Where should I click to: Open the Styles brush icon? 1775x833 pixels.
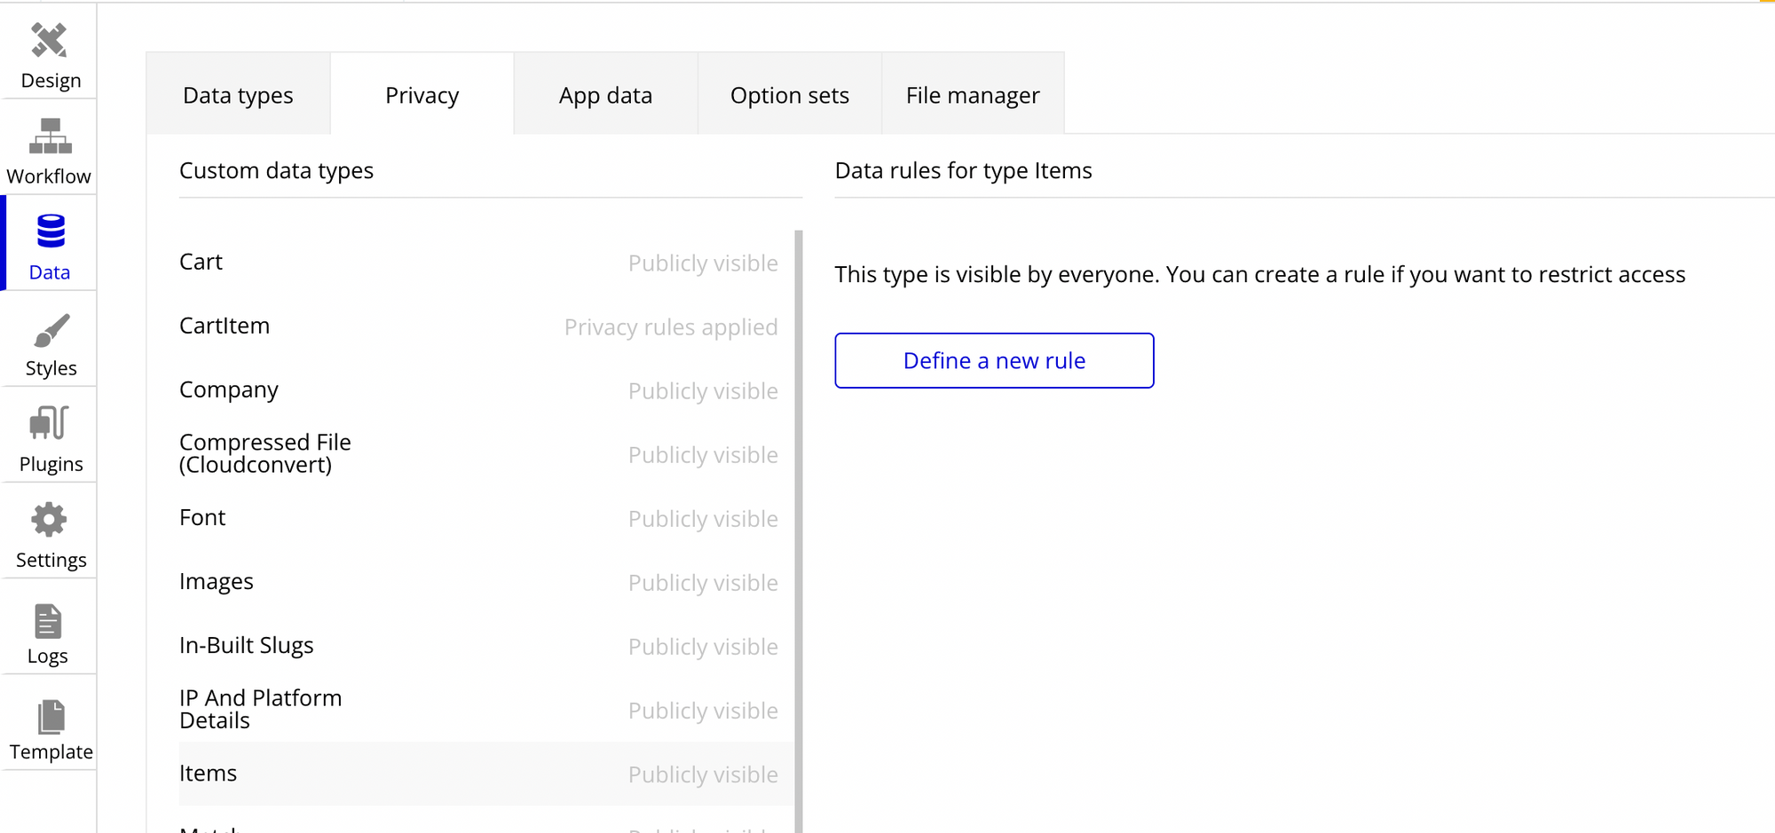coord(51,330)
